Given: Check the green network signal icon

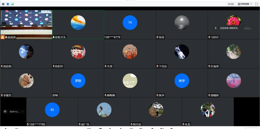Looking at the screenshot, I should 12,4.
